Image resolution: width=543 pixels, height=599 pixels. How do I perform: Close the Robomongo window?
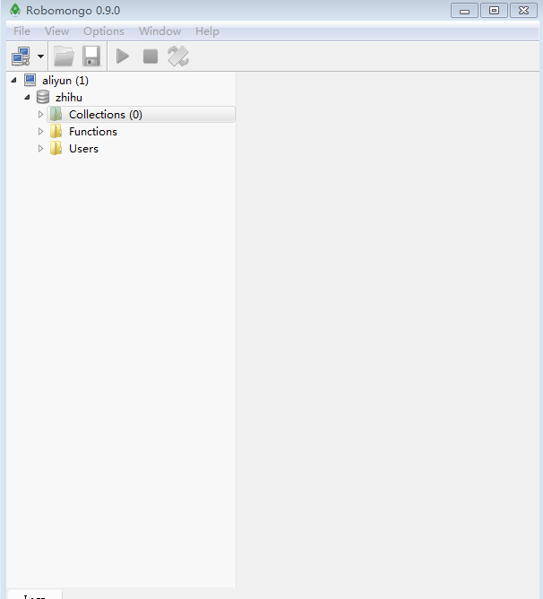point(523,11)
